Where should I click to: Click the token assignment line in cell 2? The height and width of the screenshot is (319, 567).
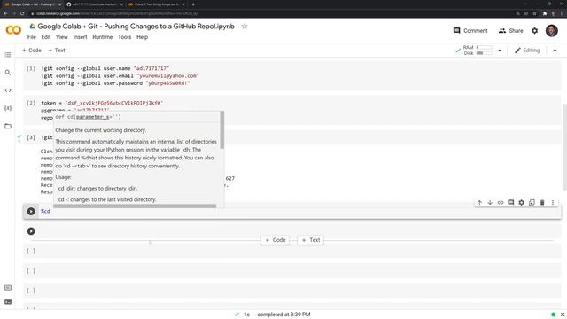pos(102,103)
